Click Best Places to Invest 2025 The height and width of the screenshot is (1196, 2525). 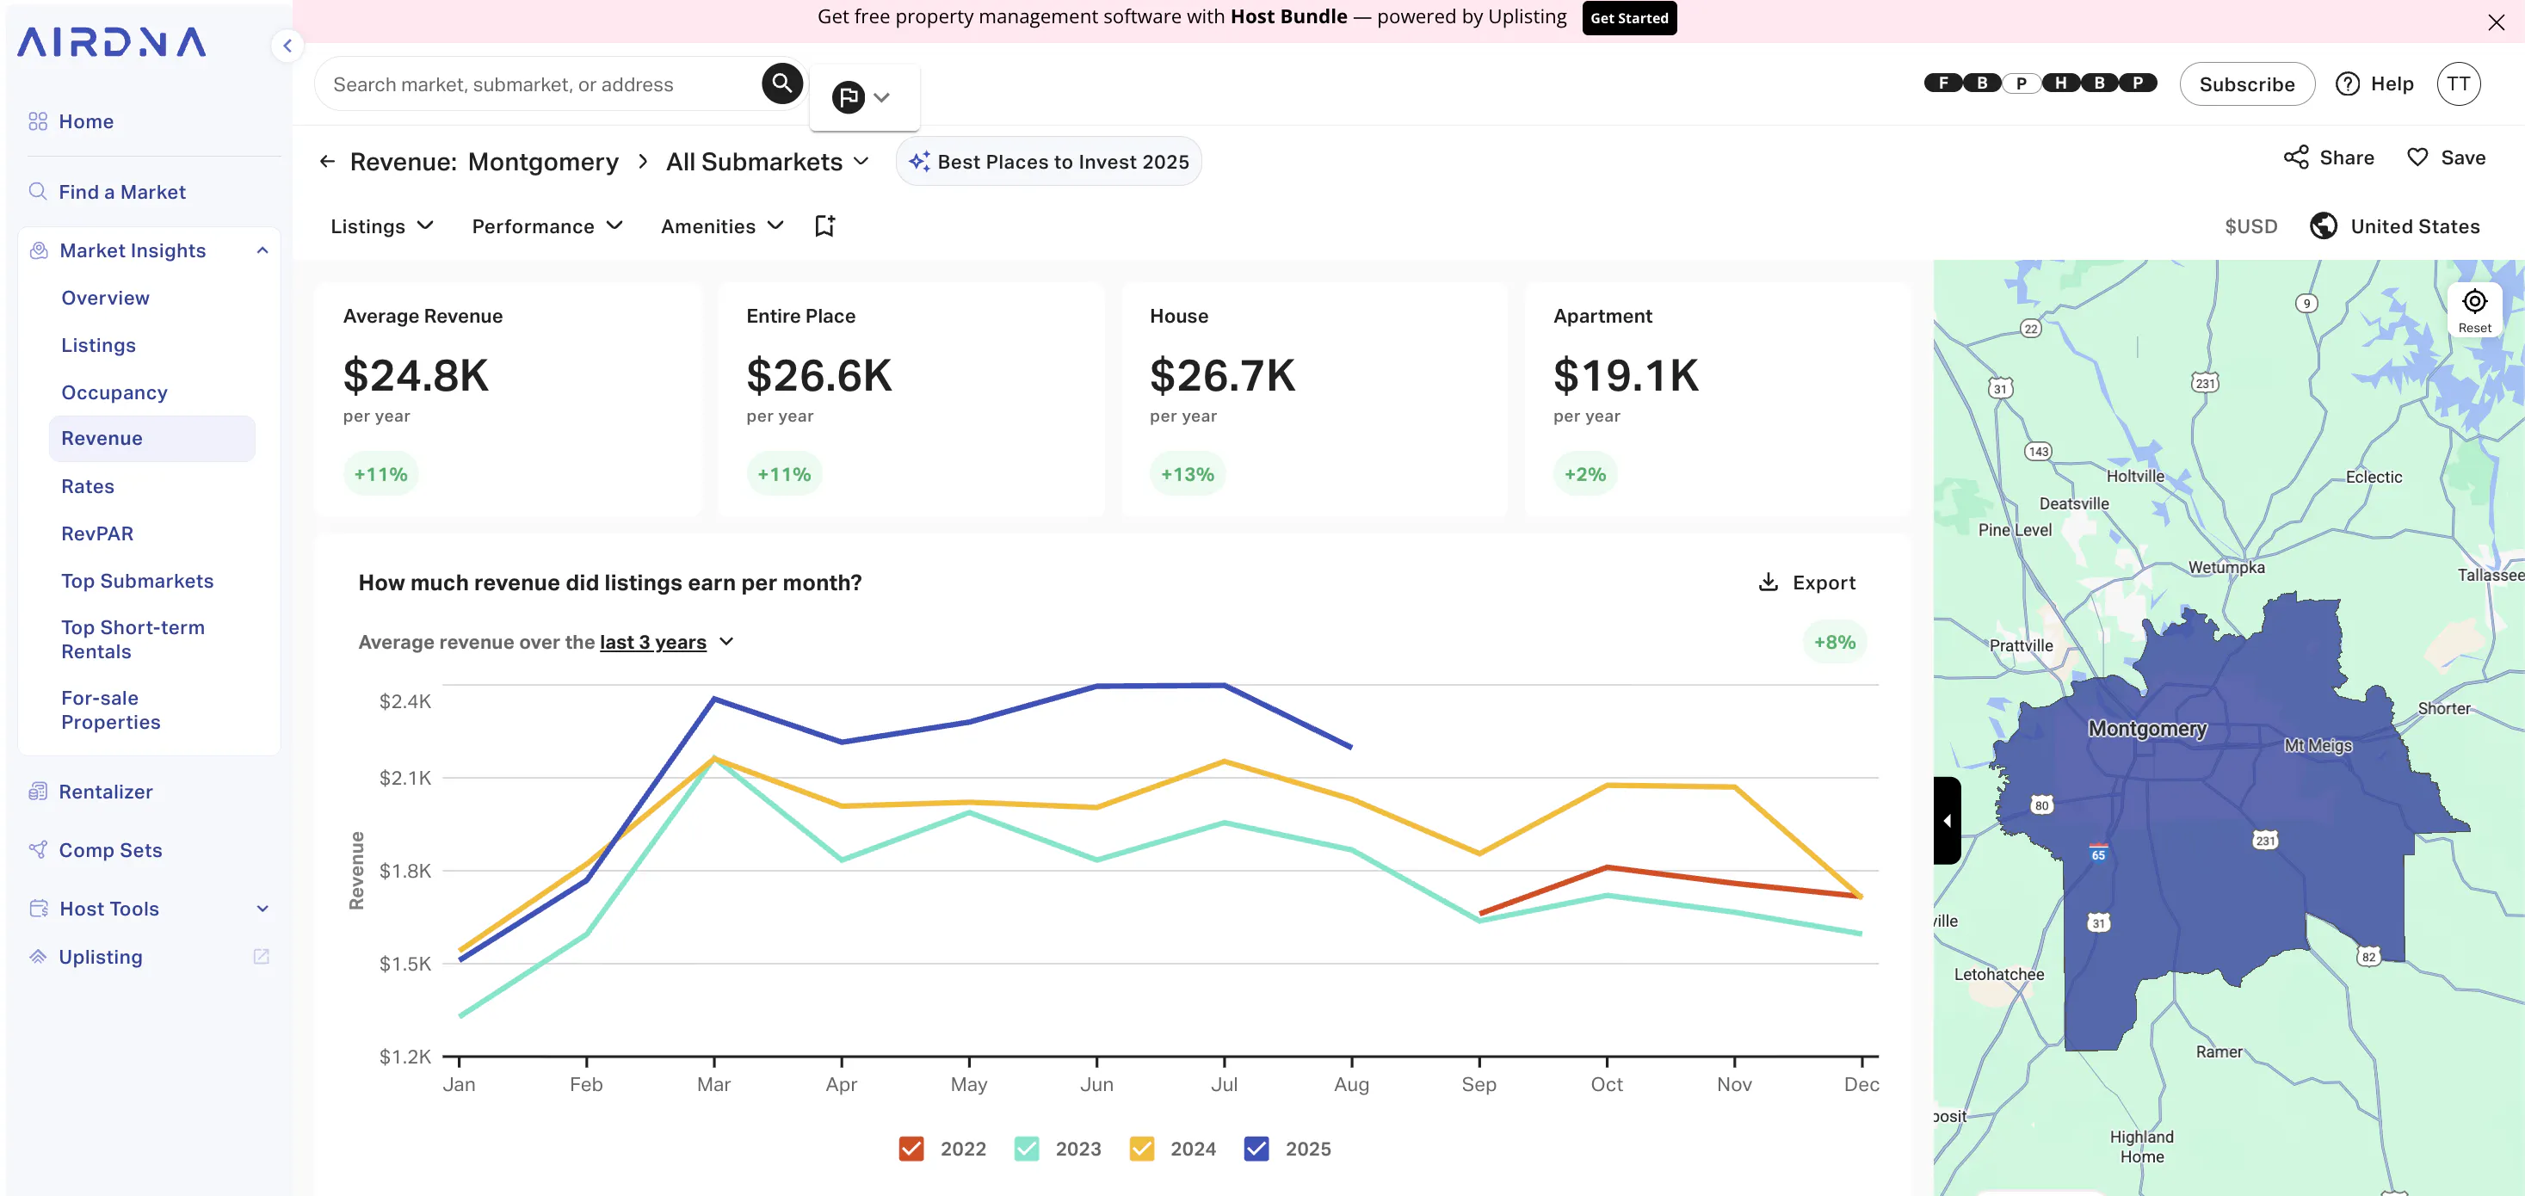(x=1048, y=162)
